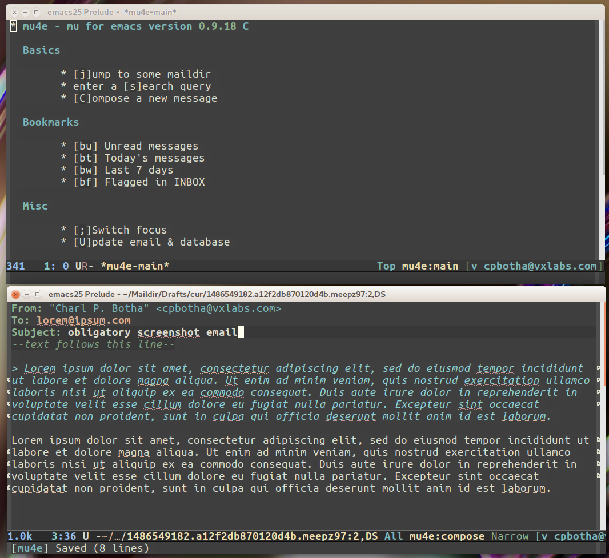Viewport: 609px width, 558px height.
Task: Click the Basics section heading
Action: click(41, 50)
